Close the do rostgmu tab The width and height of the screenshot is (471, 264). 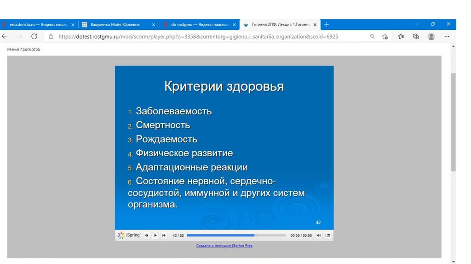[234, 25]
